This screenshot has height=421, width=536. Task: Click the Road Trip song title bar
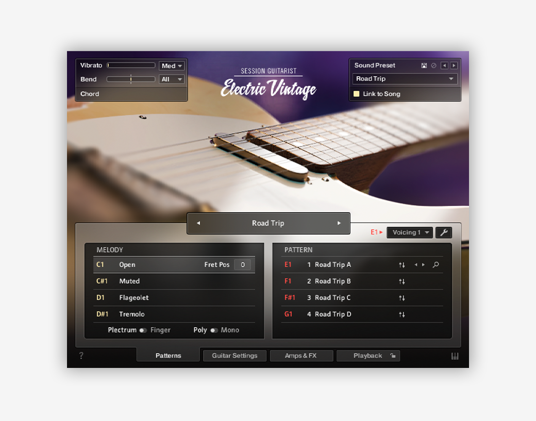click(x=269, y=223)
